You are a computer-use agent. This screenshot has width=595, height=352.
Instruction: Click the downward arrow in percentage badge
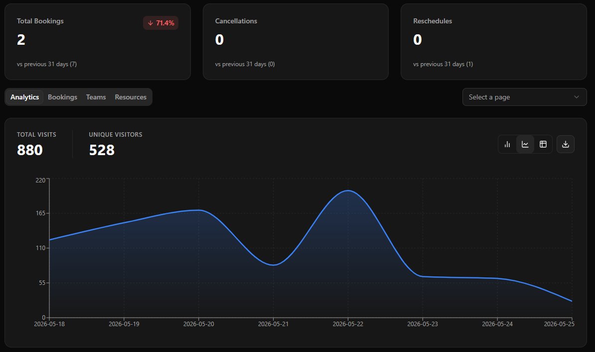(150, 23)
